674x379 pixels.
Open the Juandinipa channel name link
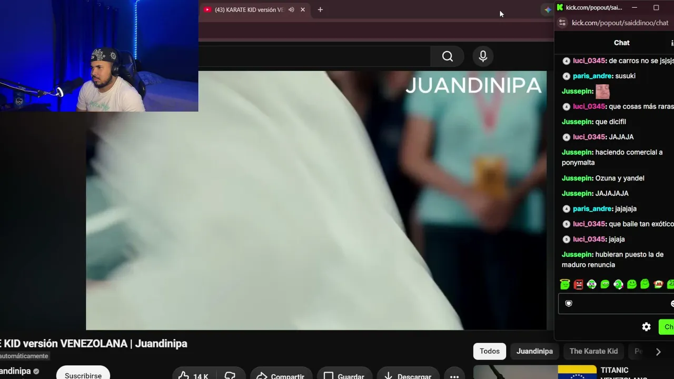click(x=15, y=371)
